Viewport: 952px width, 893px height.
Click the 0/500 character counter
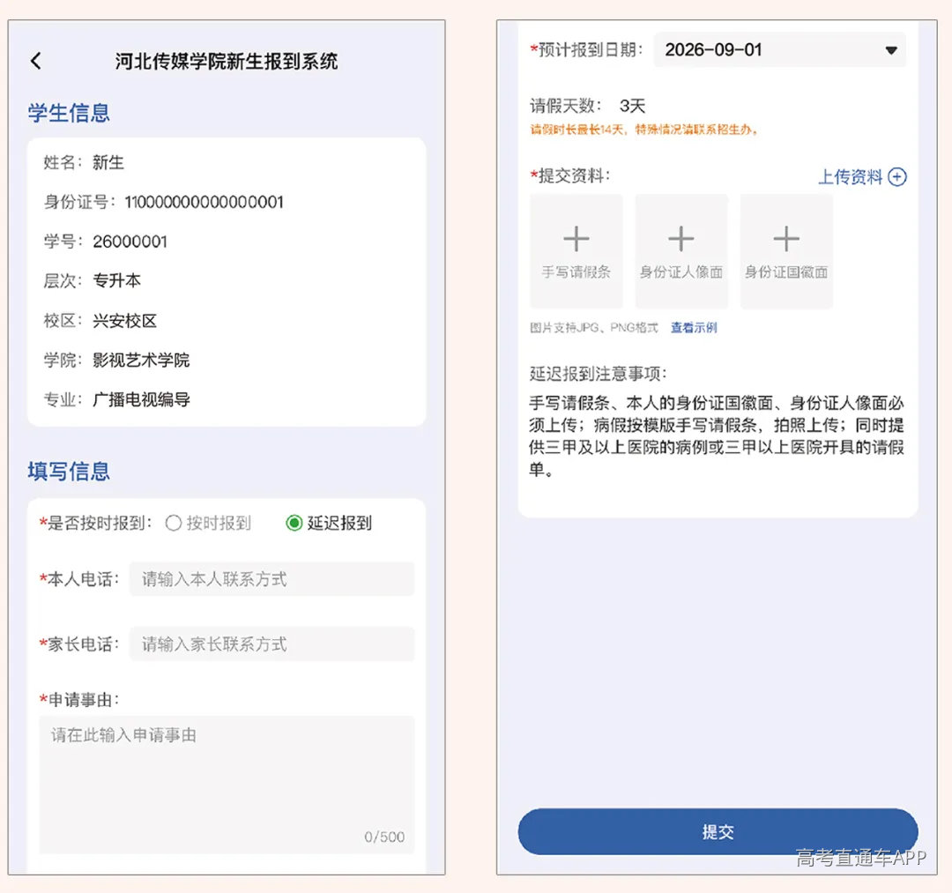coord(384,837)
